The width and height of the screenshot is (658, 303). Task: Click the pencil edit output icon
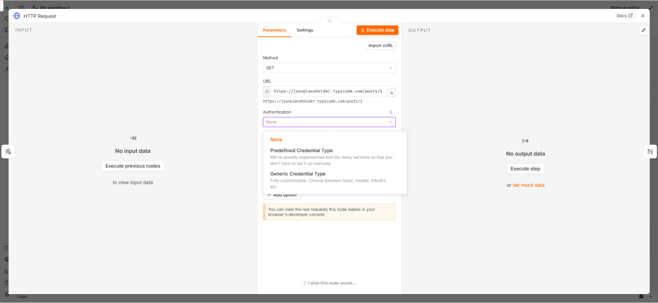pyautogui.click(x=643, y=30)
